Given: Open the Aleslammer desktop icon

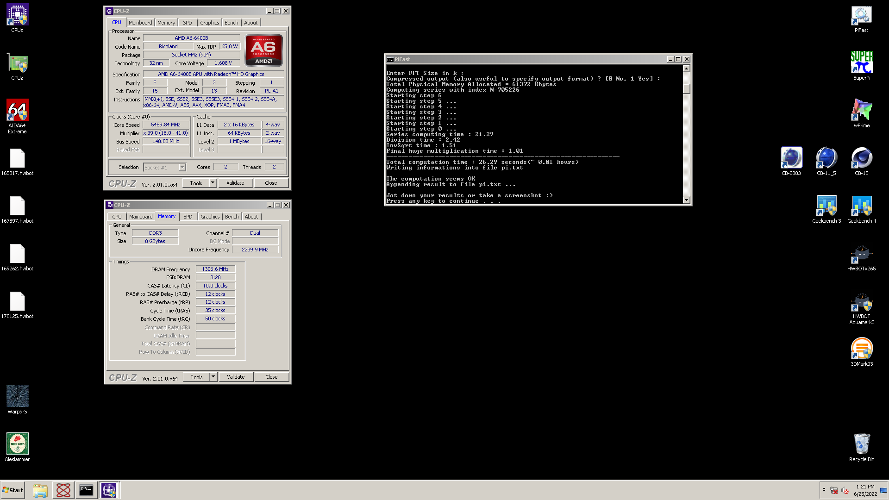Looking at the screenshot, I should (x=17, y=447).
